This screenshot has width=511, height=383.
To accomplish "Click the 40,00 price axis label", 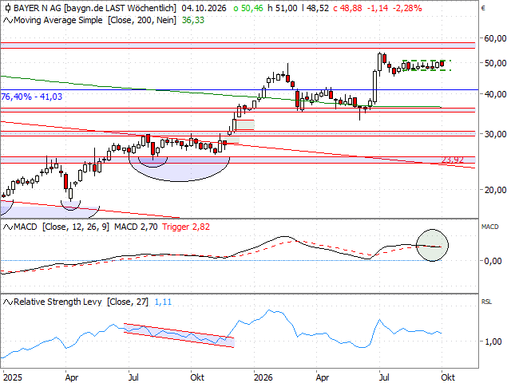I will pos(495,94).
